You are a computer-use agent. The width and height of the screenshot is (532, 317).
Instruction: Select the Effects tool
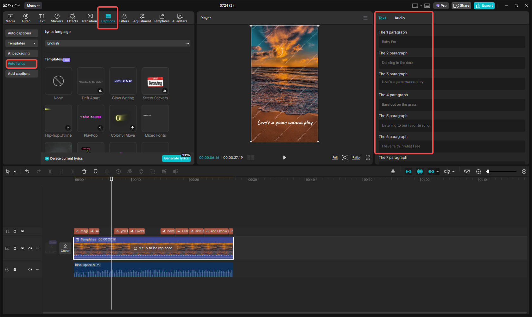[73, 18]
